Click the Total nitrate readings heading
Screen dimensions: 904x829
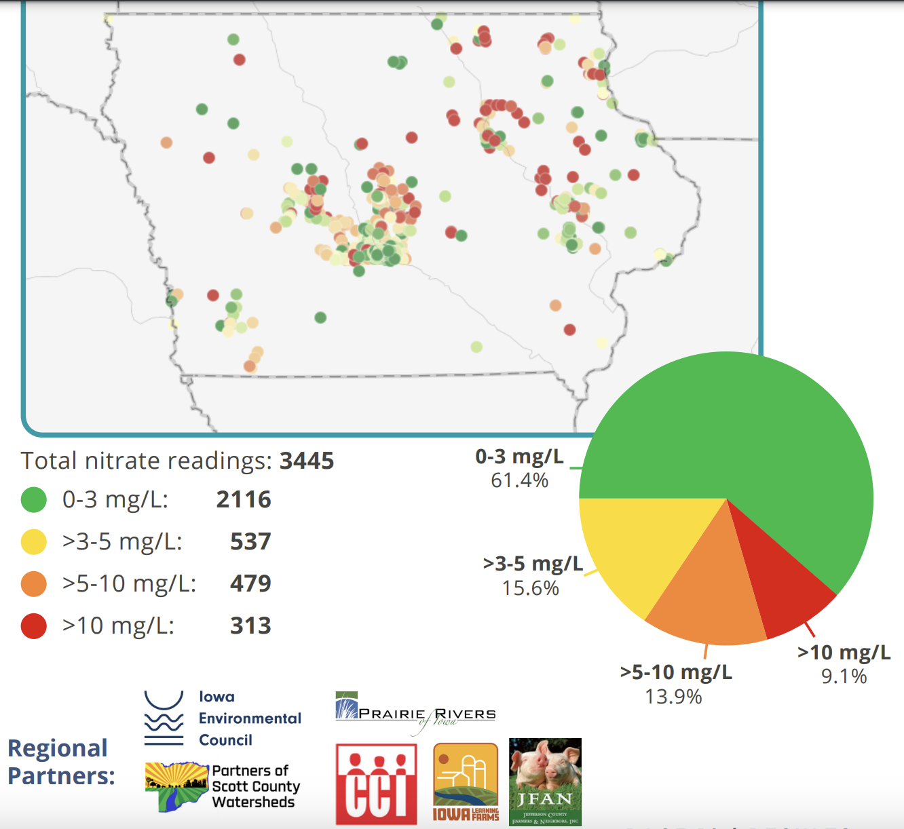click(x=178, y=461)
